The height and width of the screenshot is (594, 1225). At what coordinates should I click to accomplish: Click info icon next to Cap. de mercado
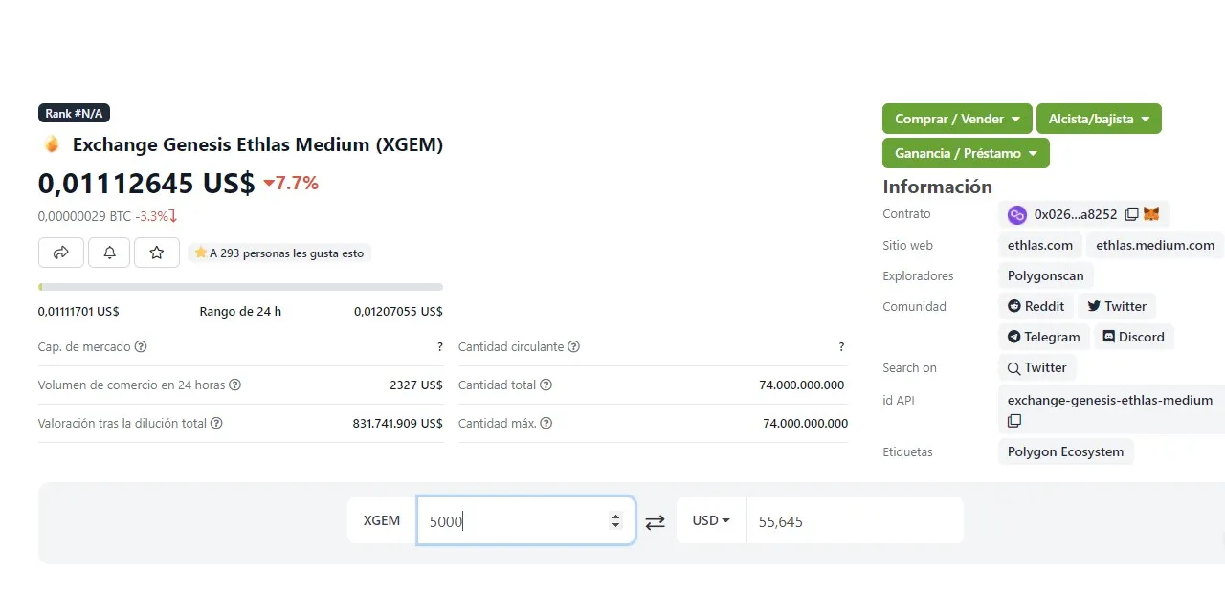pos(141,347)
